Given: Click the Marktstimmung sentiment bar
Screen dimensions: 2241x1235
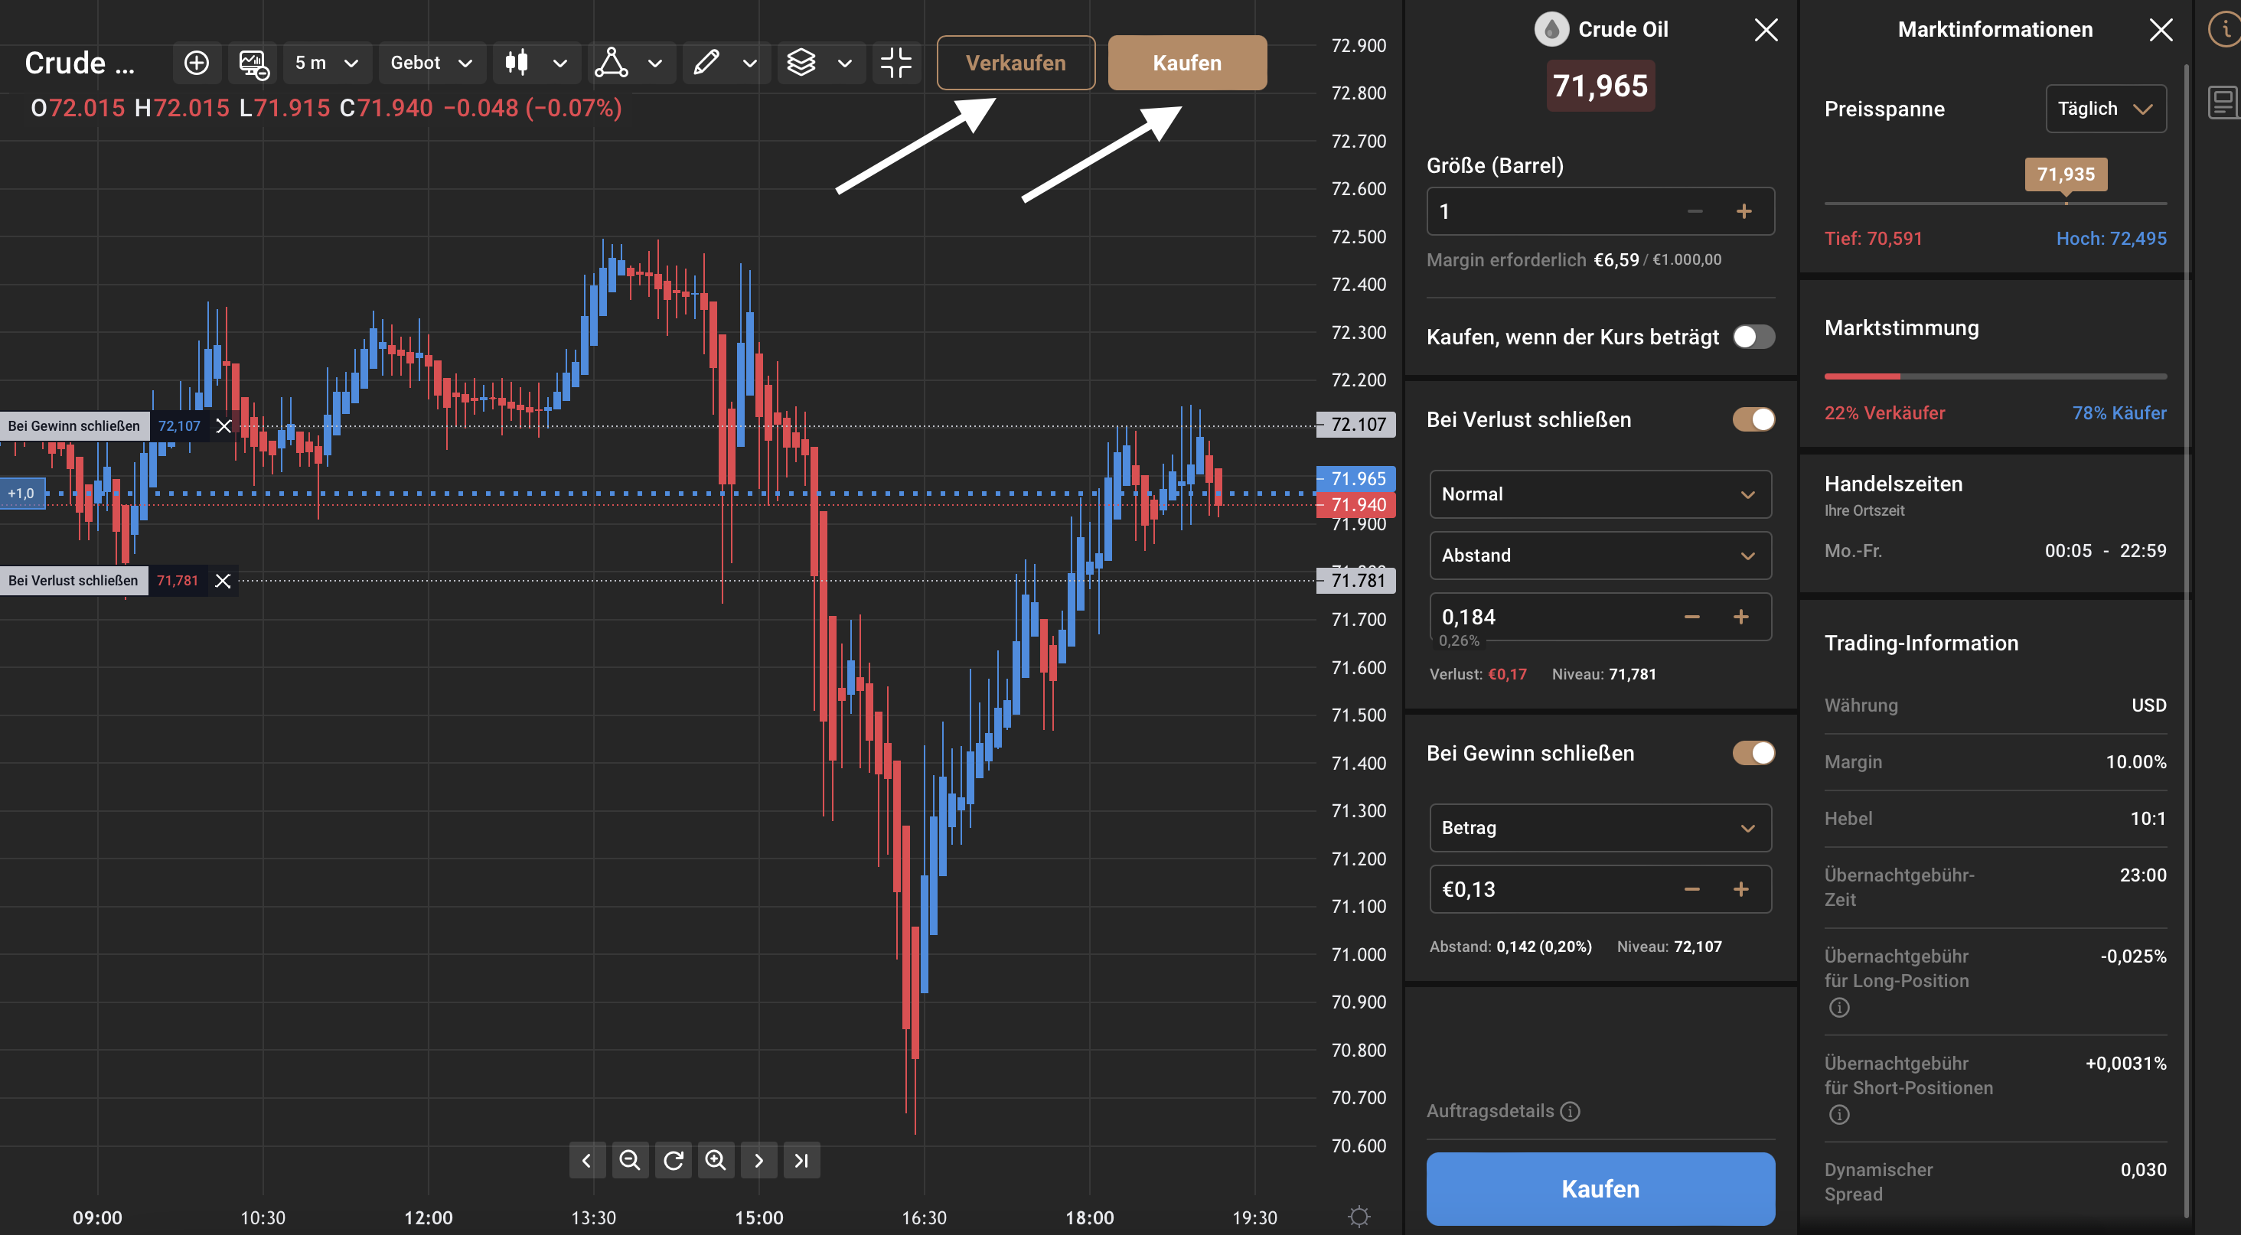Looking at the screenshot, I should click(x=1995, y=376).
